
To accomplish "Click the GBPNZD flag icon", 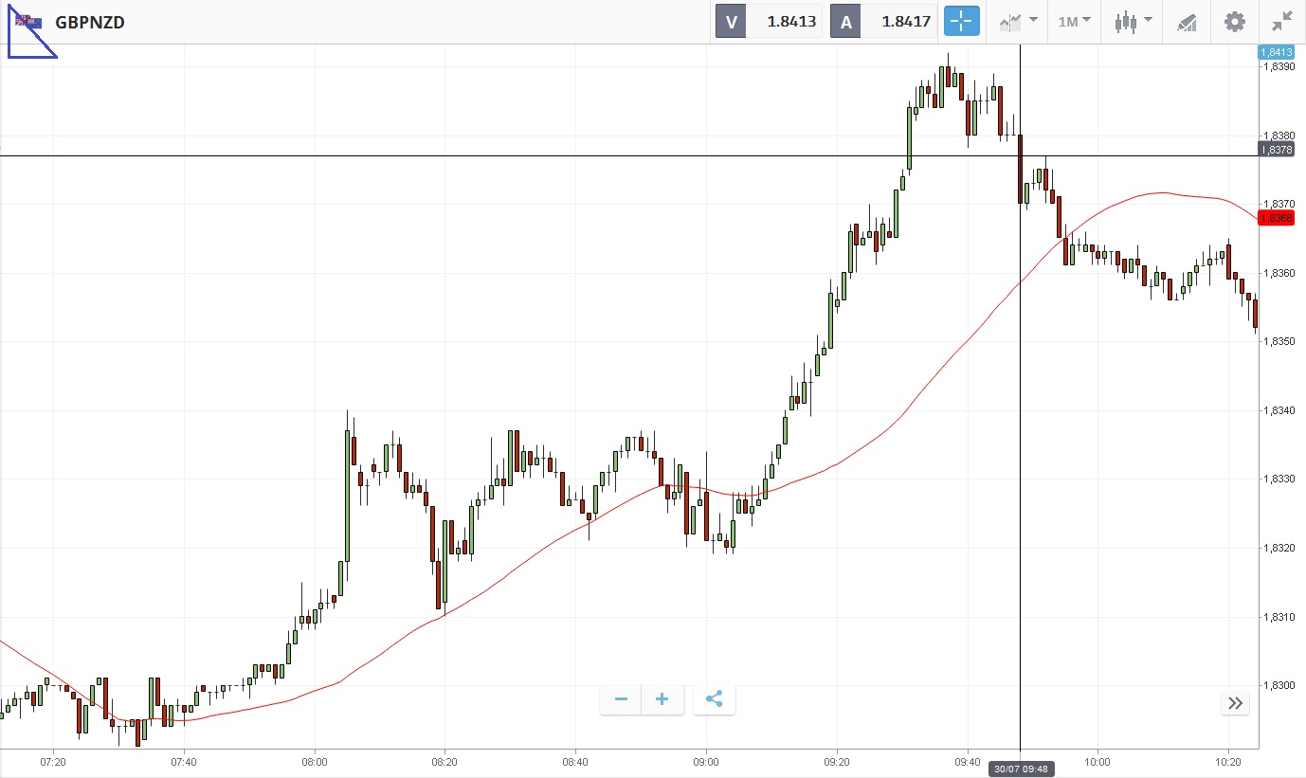I will [28, 21].
